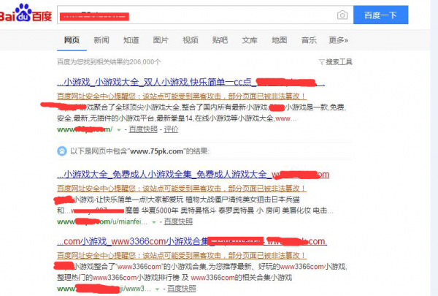Click the 搜索工具 filter icon
Image resolution: width=438 pixels, height=296 pixels.
point(321,62)
